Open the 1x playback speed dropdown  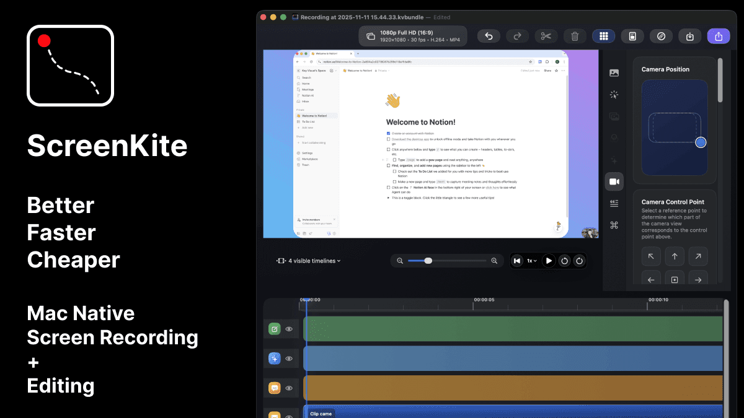point(532,261)
